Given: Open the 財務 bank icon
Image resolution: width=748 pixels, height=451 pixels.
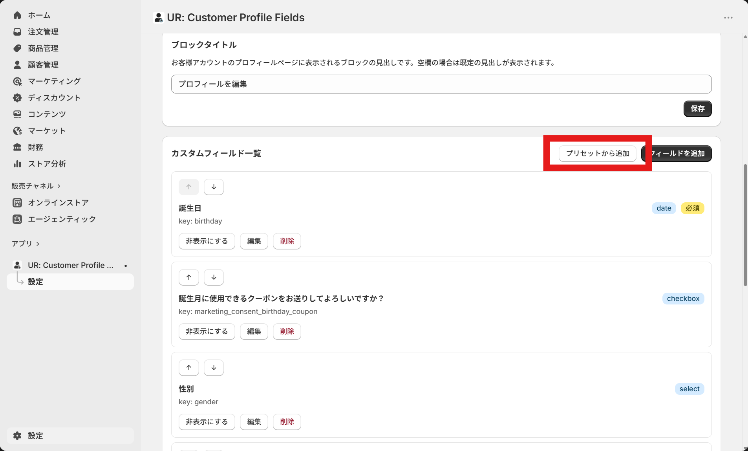Looking at the screenshot, I should 17,147.
